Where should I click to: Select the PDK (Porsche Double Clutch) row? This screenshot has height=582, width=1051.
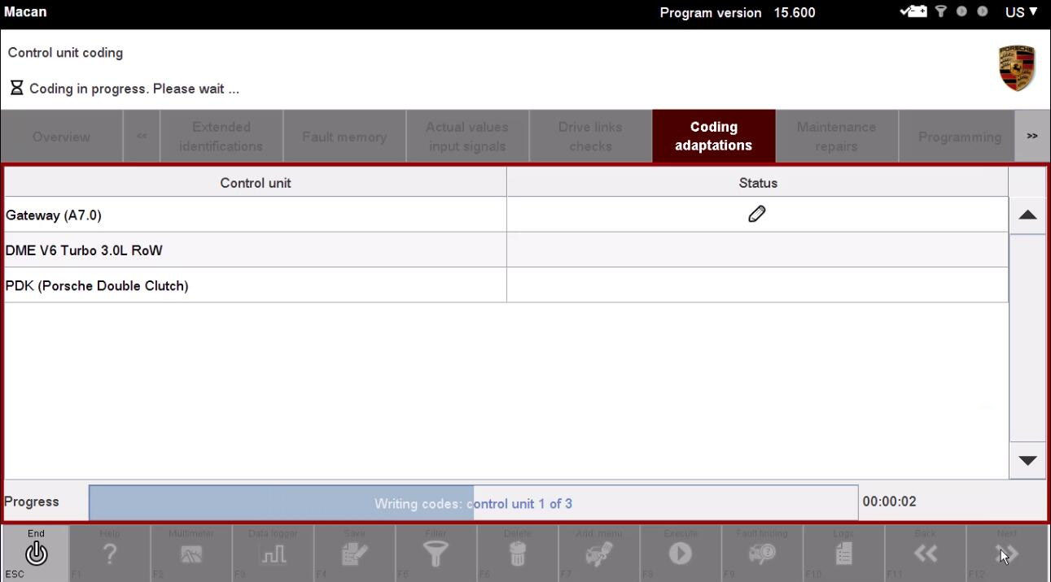point(506,285)
